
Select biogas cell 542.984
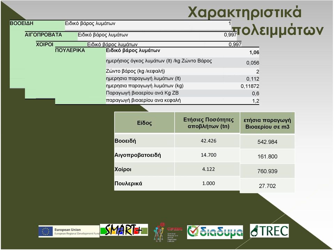coord(267,142)
